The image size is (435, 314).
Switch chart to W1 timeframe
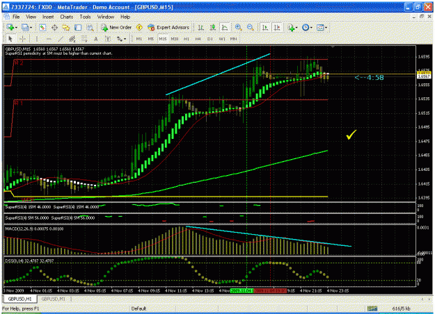click(222, 39)
